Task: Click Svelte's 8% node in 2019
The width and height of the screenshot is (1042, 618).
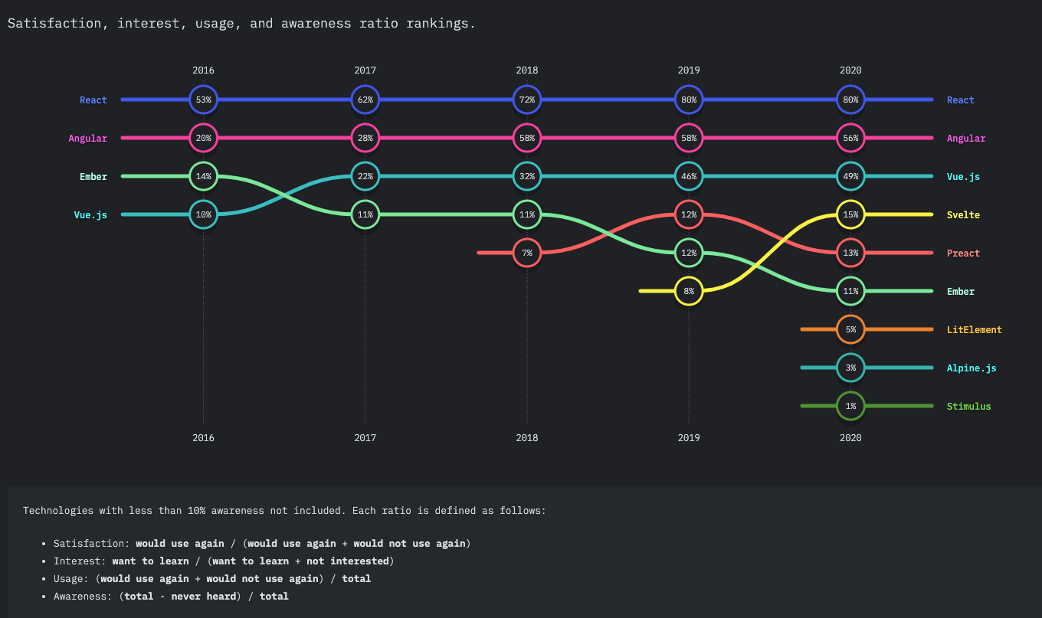Action: point(689,291)
